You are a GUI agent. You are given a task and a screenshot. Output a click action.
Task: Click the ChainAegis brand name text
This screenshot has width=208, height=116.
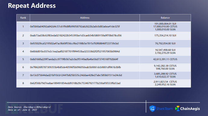click(190, 109)
